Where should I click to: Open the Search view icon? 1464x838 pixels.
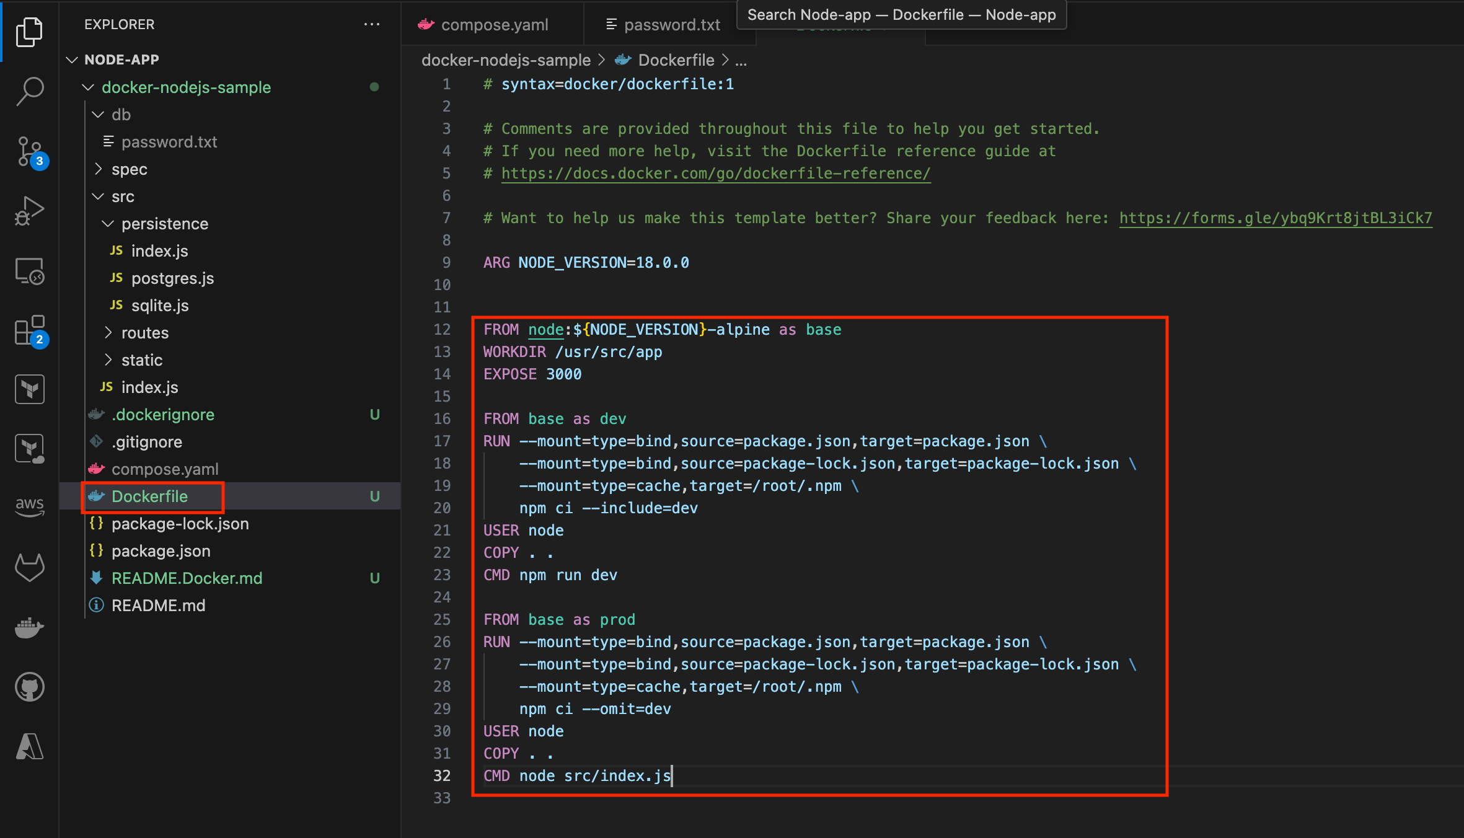coord(29,91)
